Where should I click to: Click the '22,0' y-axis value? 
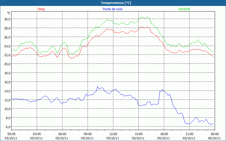(x=7, y=55)
